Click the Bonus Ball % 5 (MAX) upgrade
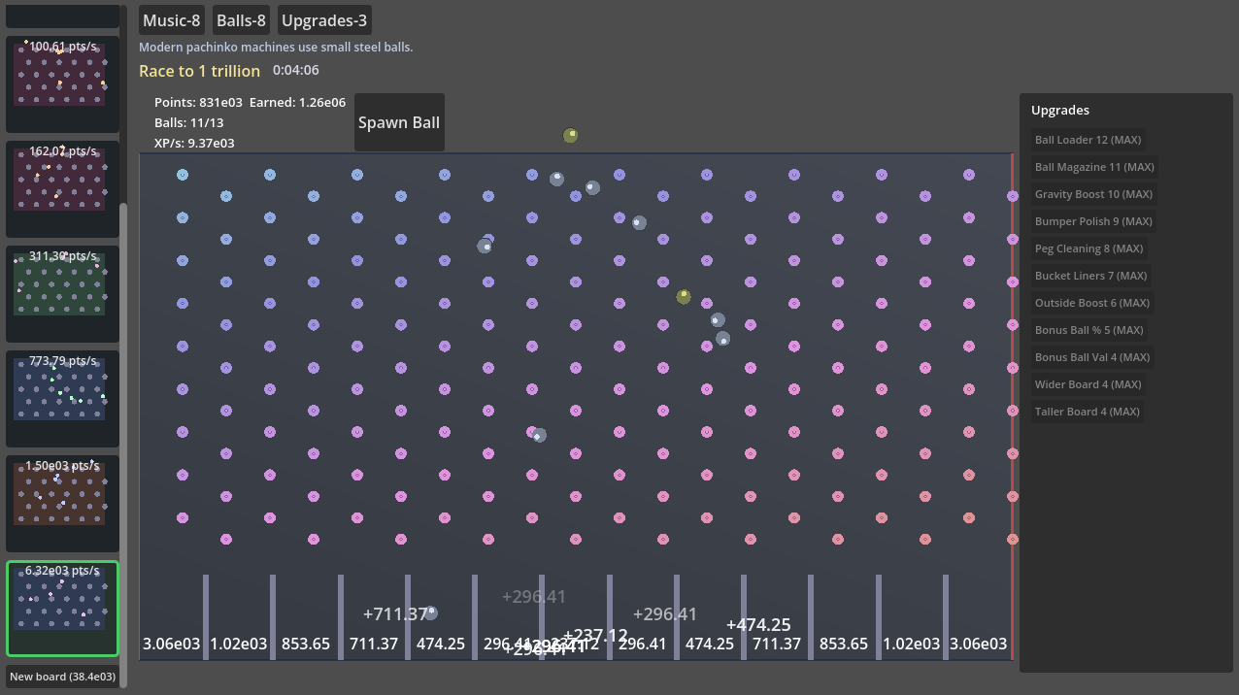Image resolution: width=1239 pixels, height=695 pixels. 1088,330
